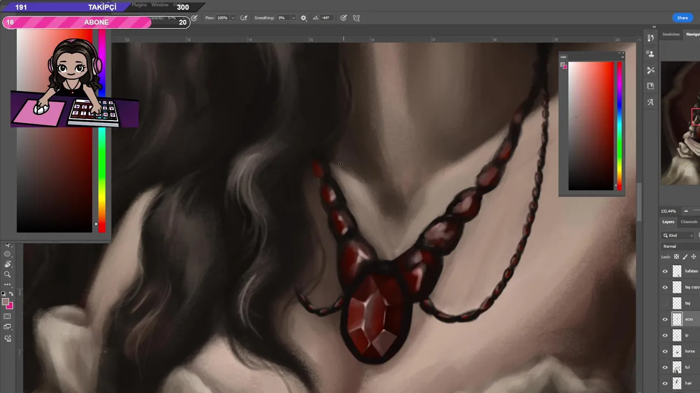Toggle pressure for size icon
700x393 pixels.
point(343,18)
